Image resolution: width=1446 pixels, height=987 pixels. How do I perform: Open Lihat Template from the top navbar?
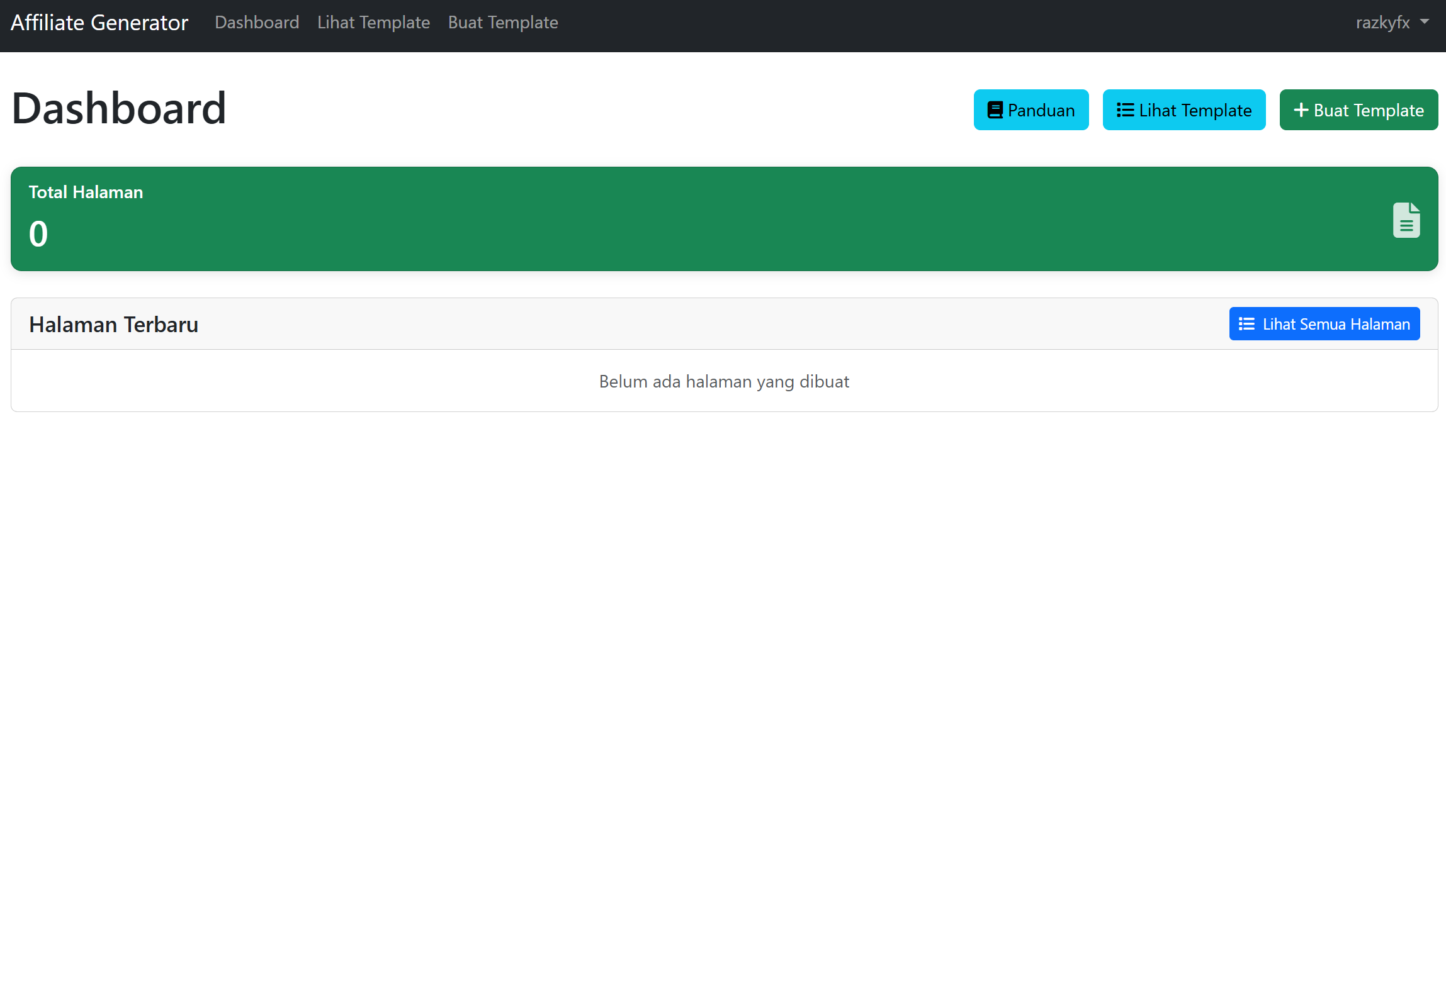373,23
